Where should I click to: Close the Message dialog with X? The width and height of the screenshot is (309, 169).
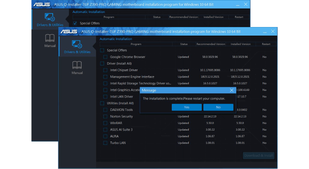point(232,90)
